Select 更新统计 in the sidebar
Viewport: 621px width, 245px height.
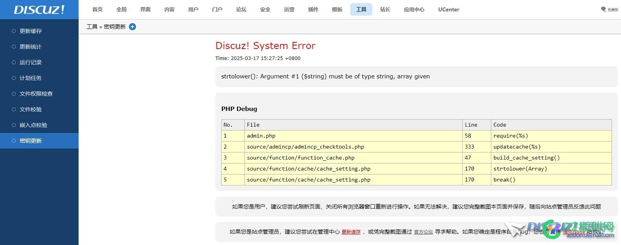click(x=31, y=47)
